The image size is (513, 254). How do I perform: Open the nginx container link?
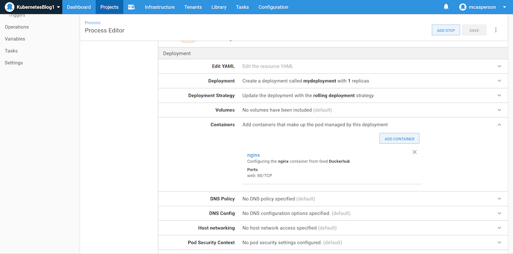point(253,155)
